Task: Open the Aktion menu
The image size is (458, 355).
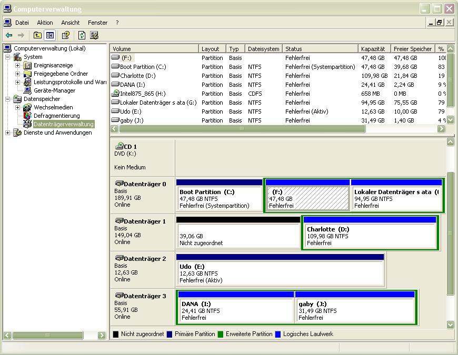Action: coord(45,23)
